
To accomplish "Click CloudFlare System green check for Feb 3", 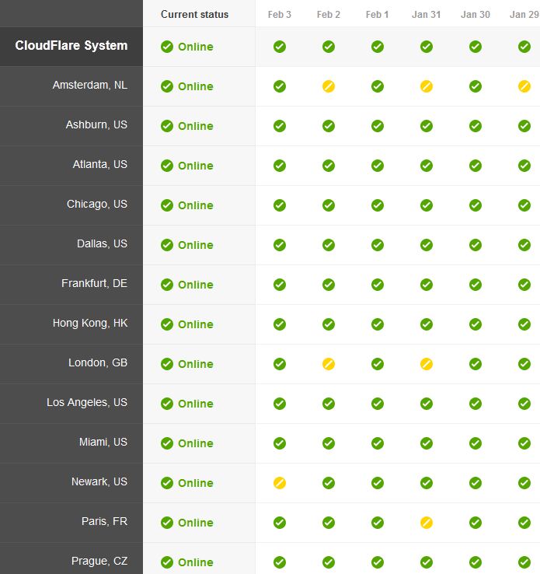I will tap(279, 47).
